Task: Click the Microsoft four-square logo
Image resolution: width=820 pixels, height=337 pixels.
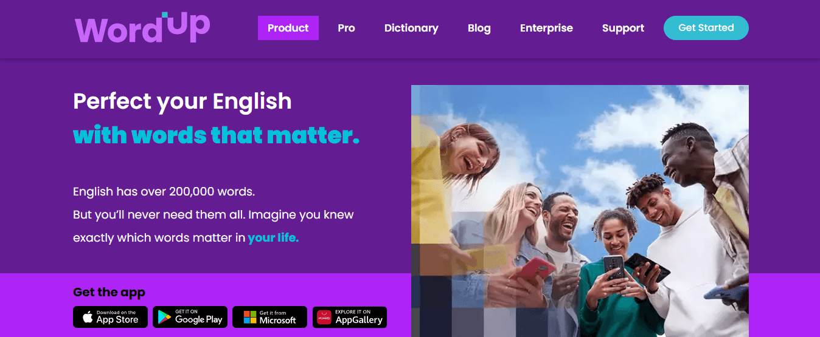Action: (x=250, y=317)
